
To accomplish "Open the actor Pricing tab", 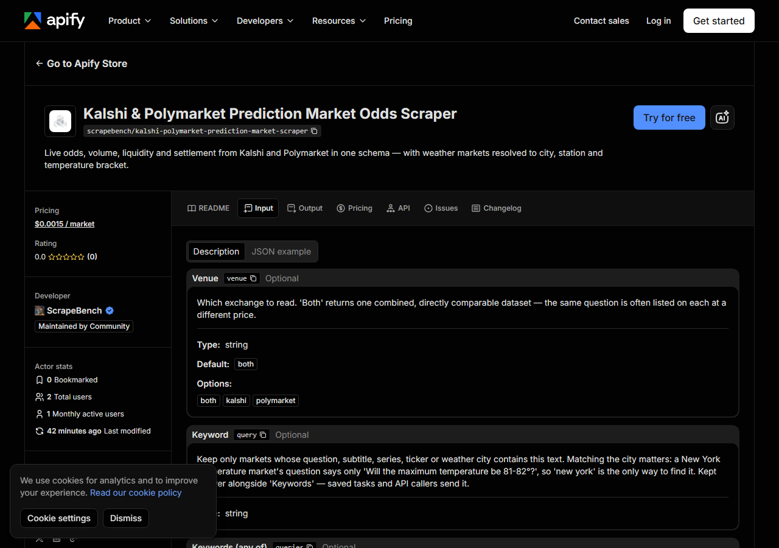I will point(354,208).
